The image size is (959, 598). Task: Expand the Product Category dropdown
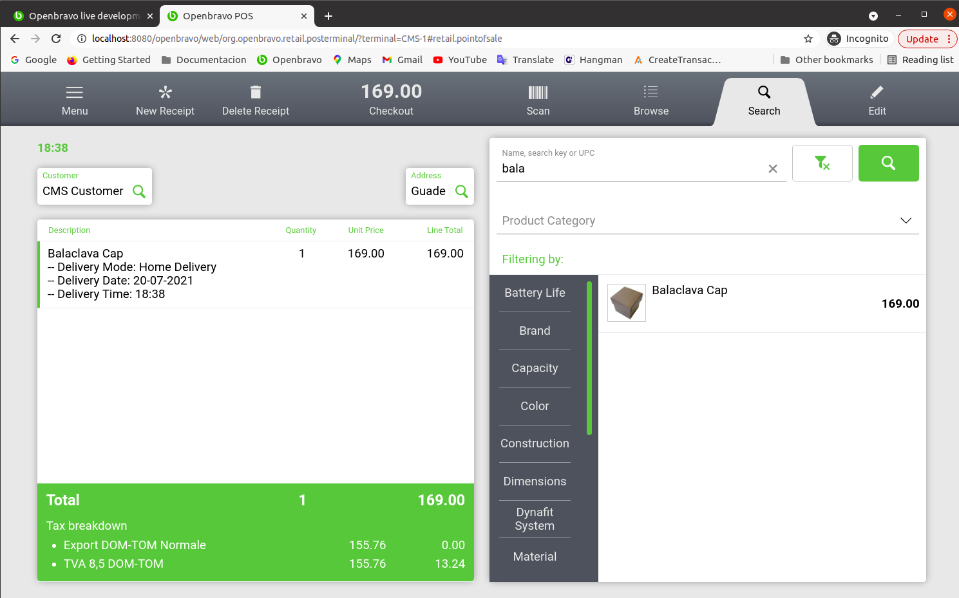coord(905,221)
